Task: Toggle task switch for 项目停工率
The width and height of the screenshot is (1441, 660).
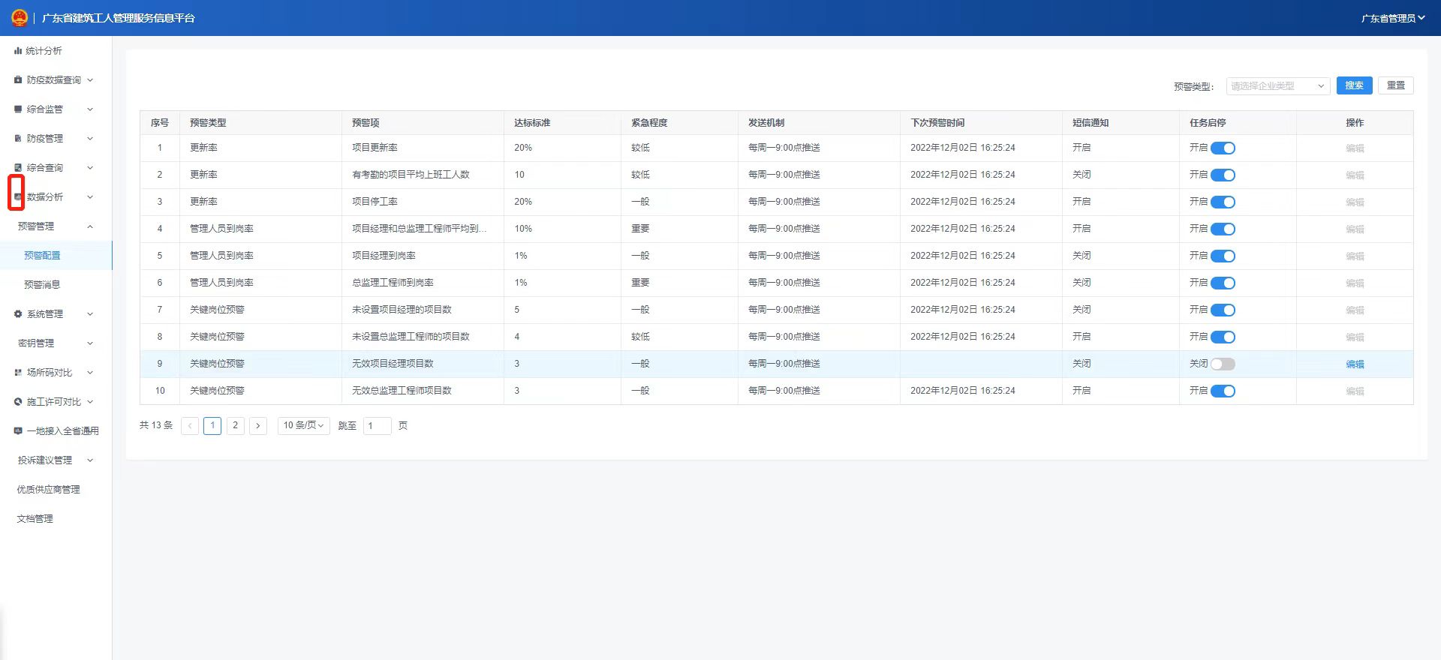Action: point(1223,202)
